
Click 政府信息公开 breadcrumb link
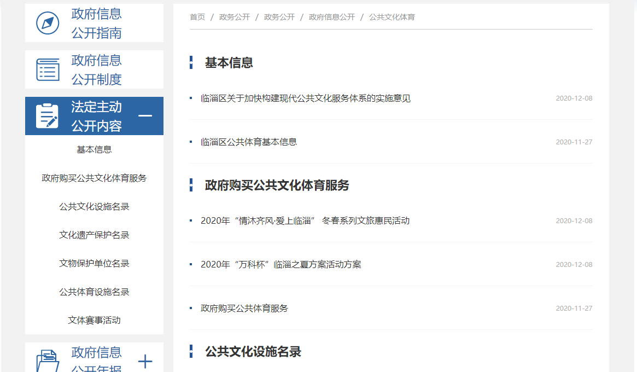pos(331,17)
